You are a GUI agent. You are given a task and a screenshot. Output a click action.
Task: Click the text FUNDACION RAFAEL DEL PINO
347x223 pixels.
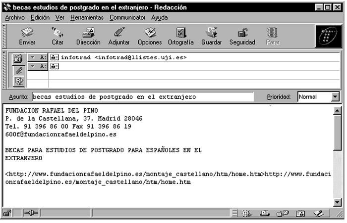[x=52, y=110]
